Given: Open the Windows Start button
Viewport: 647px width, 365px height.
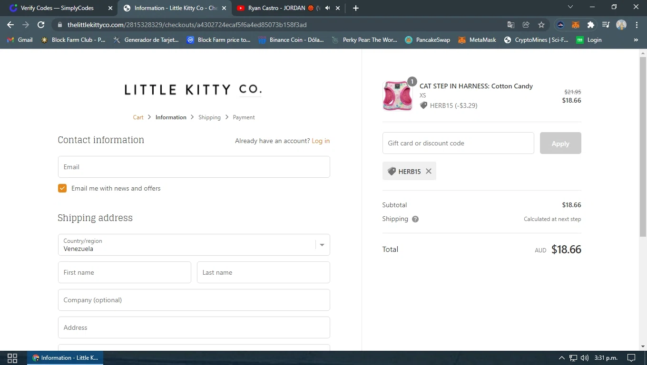Looking at the screenshot, I should point(12,358).
